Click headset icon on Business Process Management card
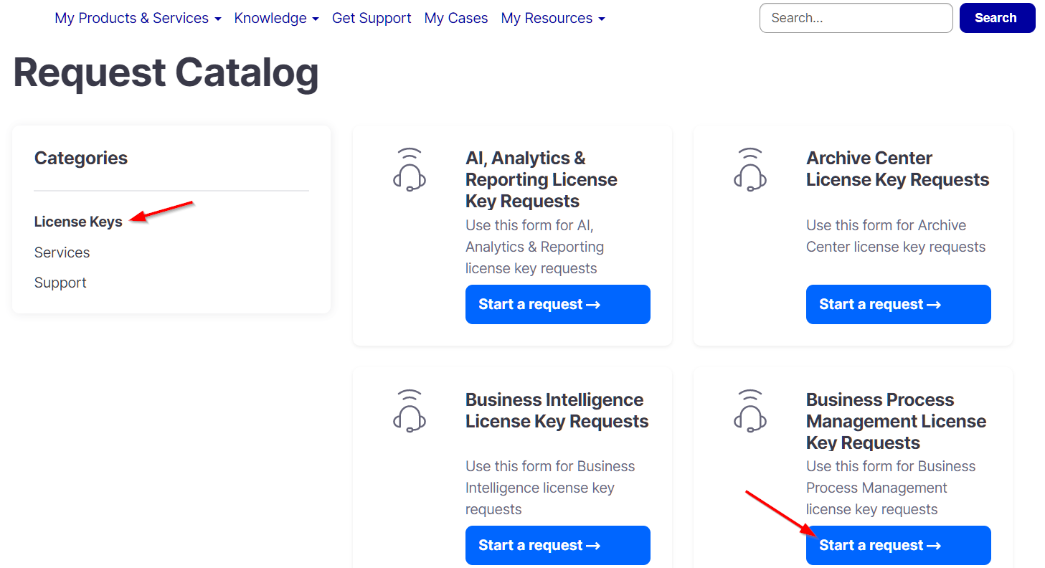 coord(750,411)
